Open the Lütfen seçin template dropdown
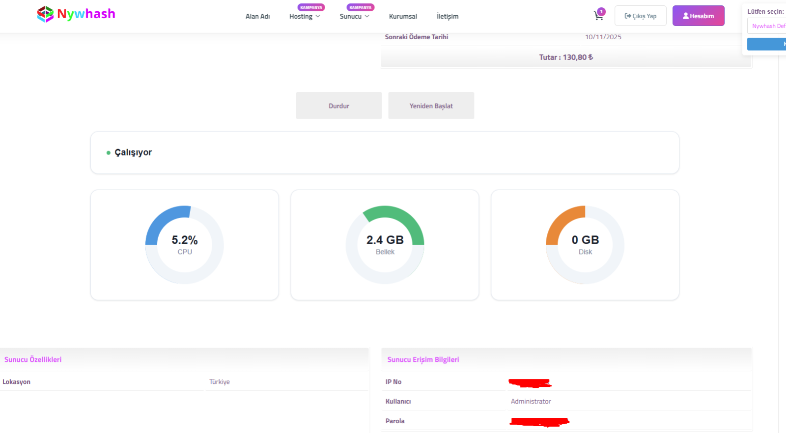786x433 pixels. pyautogui.click(x=767, y=26)
